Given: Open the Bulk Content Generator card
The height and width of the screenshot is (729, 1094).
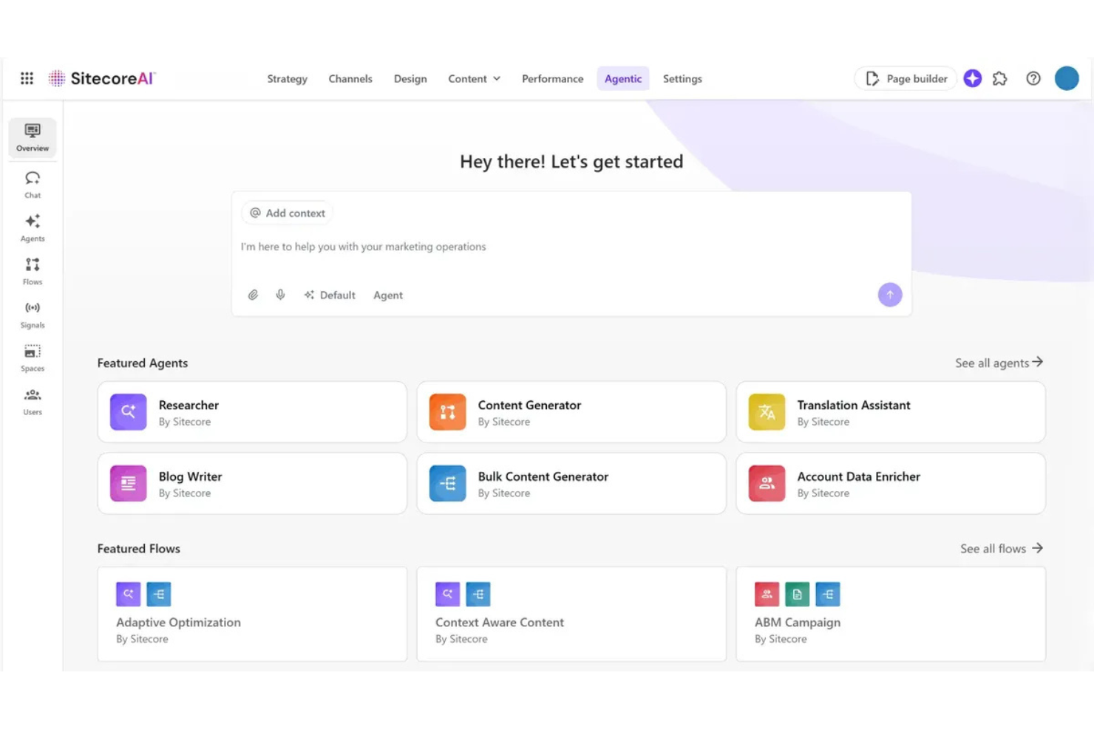Looking at the screenshot, I should pyautogui.click(x=571, y=484).
